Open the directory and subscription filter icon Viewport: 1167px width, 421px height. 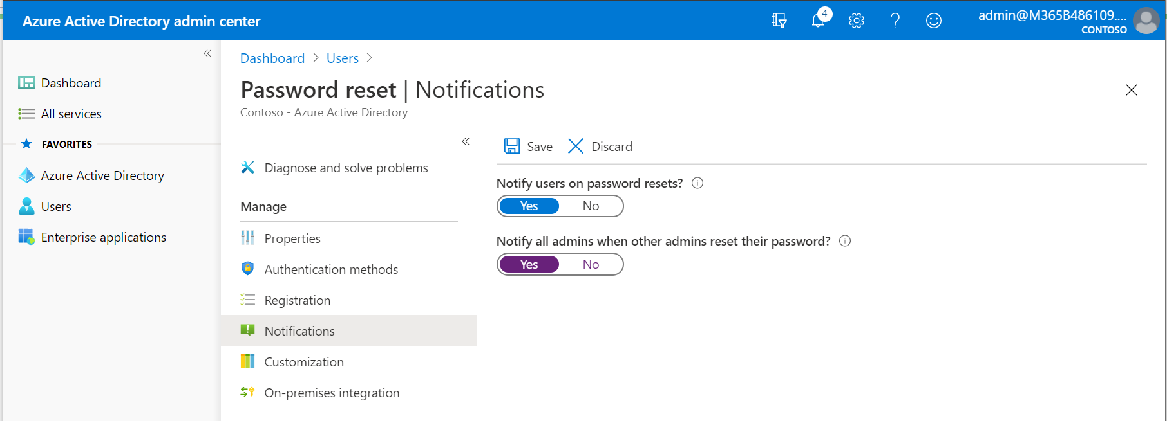[779, 21]
